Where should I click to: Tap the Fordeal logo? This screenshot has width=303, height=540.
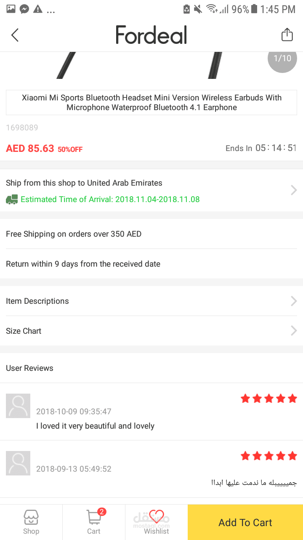pos(151,35)
